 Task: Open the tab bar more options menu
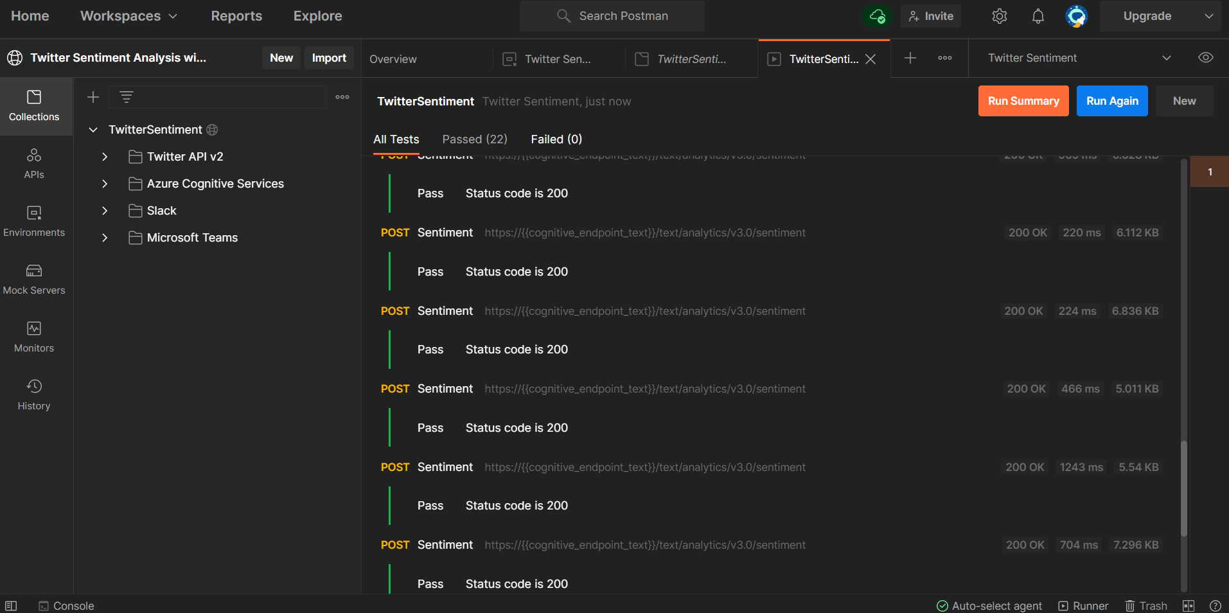pos(945,58)
